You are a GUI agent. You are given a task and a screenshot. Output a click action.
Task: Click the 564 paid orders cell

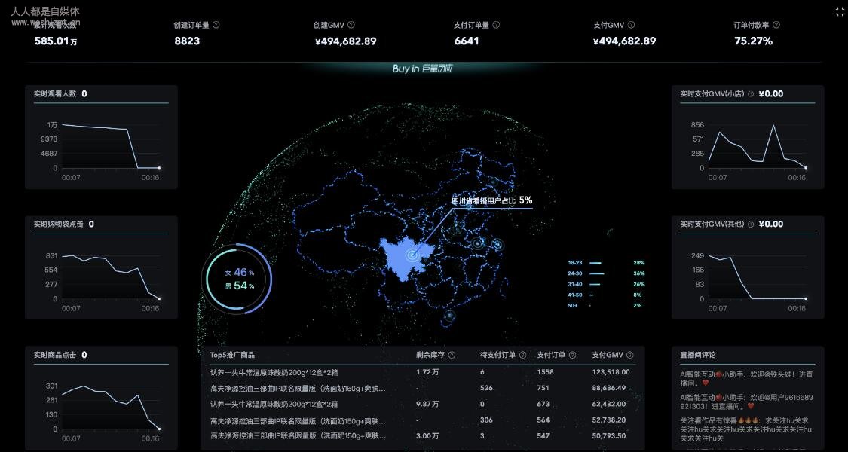(x=543, y=420)
